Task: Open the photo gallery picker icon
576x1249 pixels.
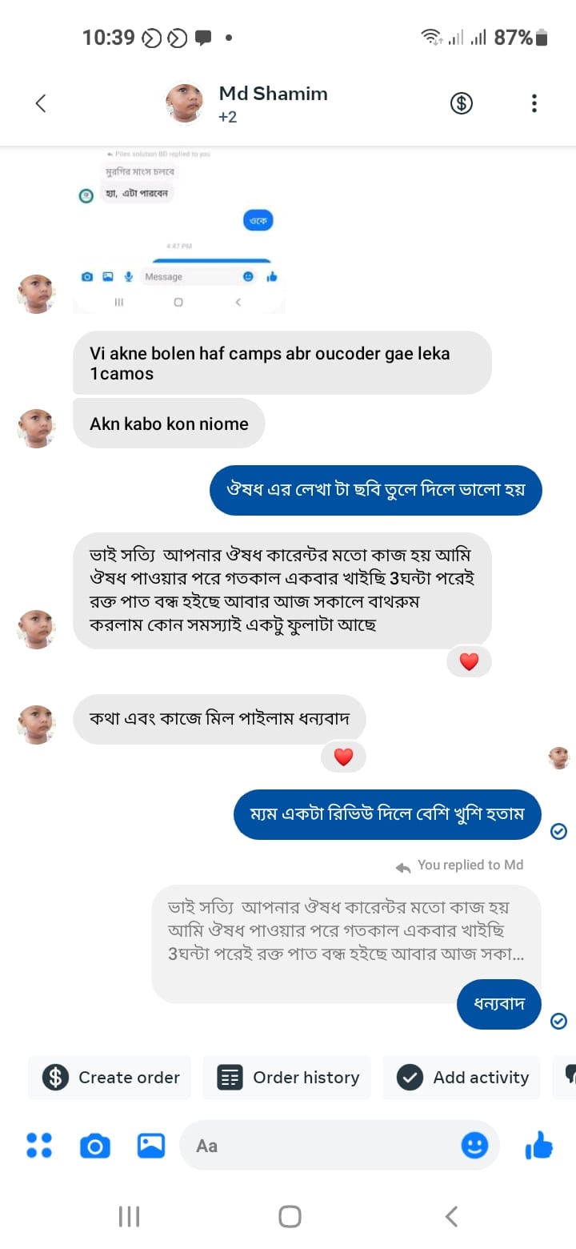Action: tap(151, 1146)
